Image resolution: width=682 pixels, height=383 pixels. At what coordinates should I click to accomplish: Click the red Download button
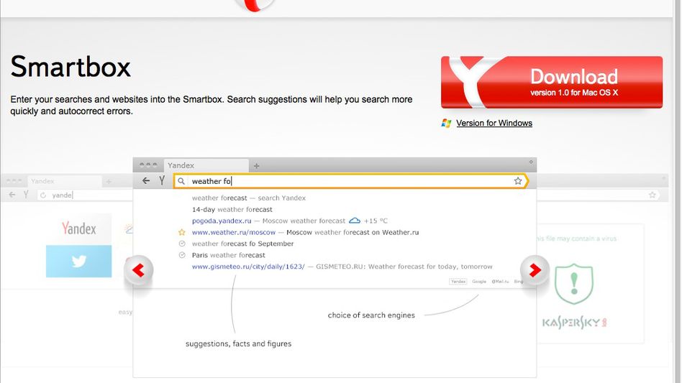click(552, 82)
